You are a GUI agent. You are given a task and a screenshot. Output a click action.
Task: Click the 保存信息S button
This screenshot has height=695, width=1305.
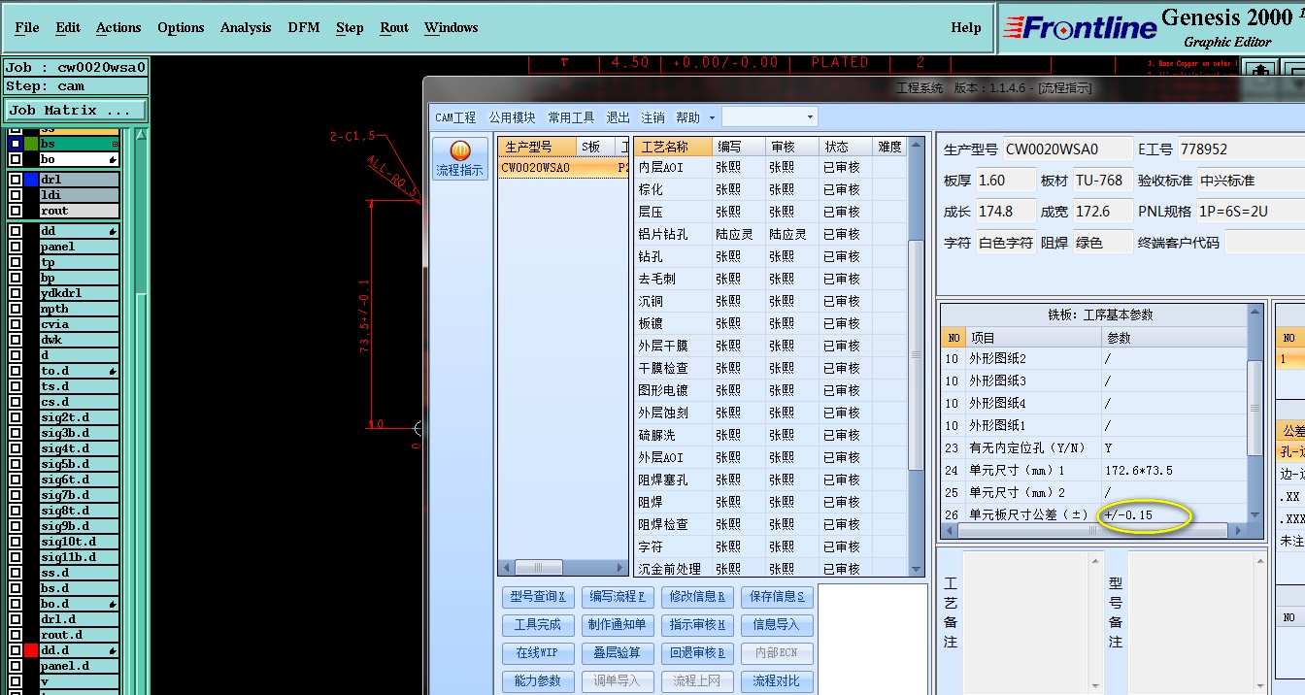pyautogui.click(x=777, y=596)
